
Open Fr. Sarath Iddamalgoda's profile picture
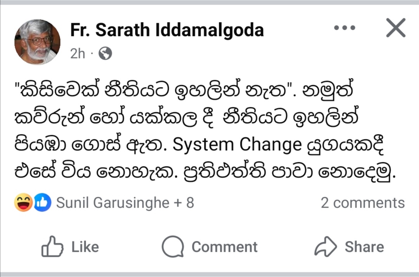coord(37,42)
